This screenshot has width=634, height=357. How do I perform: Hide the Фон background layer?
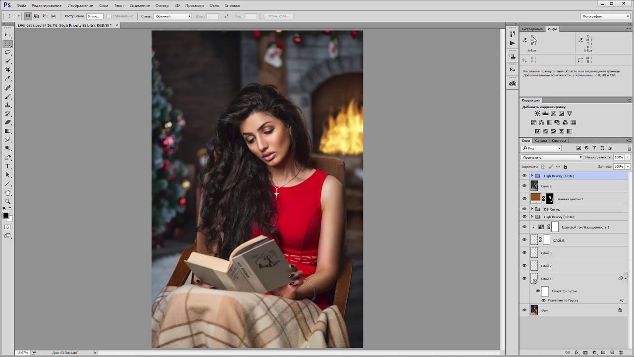click(525, 310)
